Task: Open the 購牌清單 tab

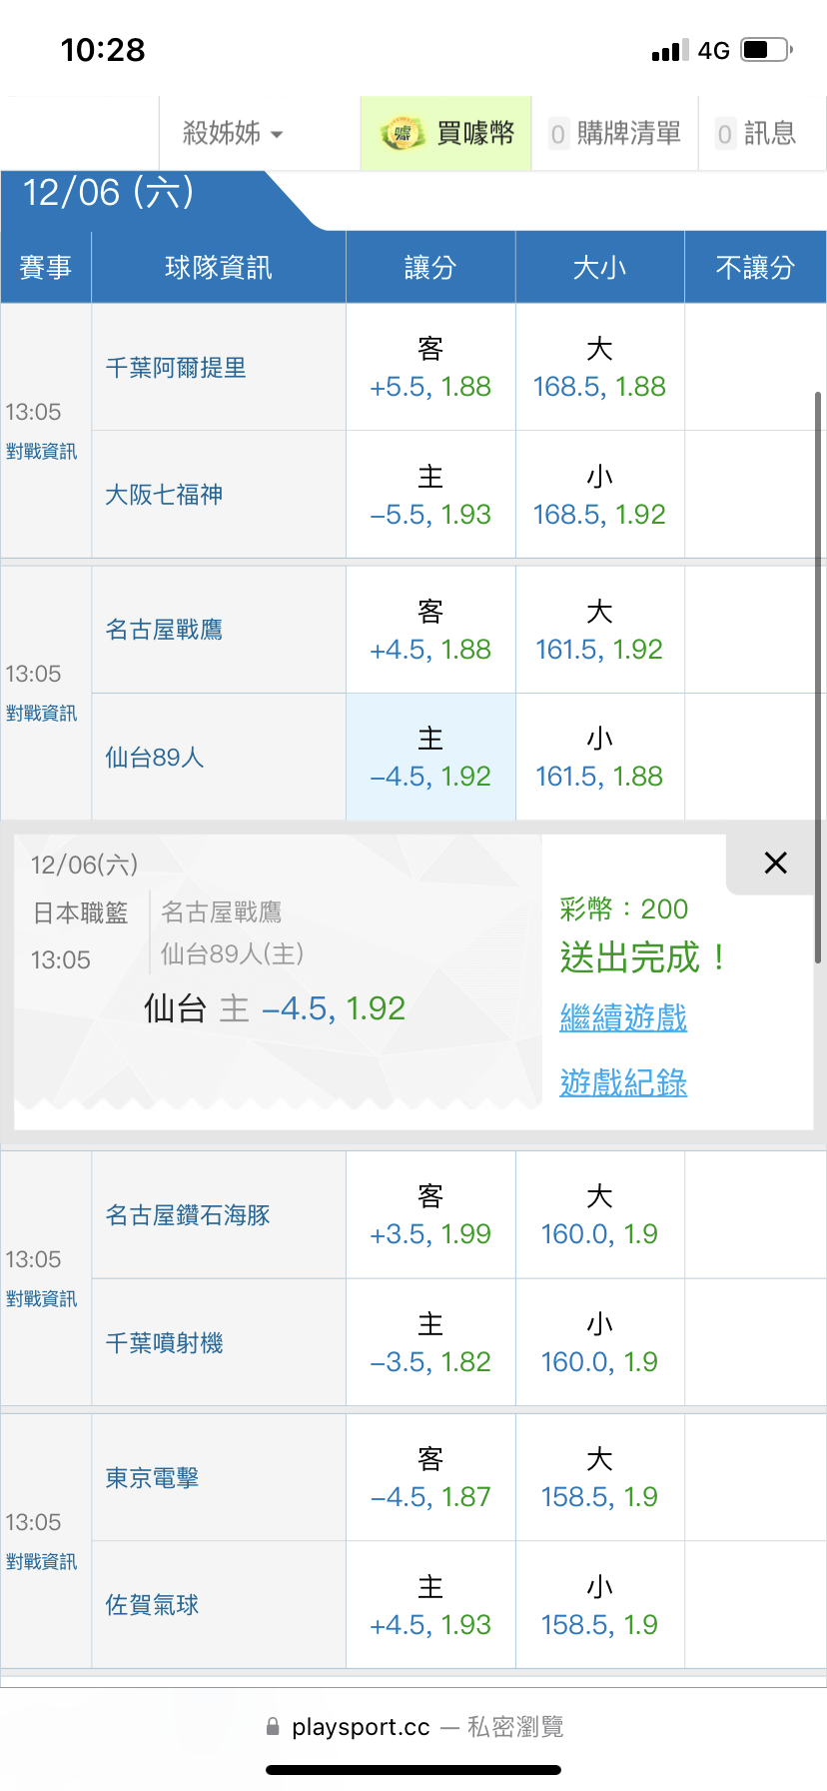Action: click(x=615, y=134)
